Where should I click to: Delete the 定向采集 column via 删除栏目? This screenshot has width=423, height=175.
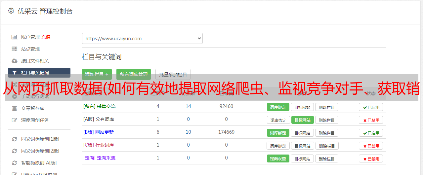[x=326, y=158]
